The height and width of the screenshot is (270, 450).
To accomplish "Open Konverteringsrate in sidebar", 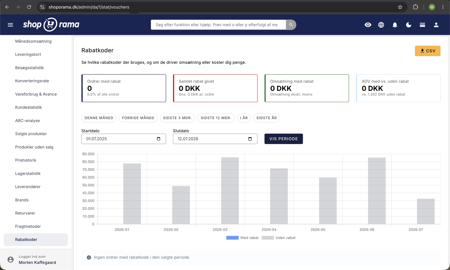I will pos(32,81).
